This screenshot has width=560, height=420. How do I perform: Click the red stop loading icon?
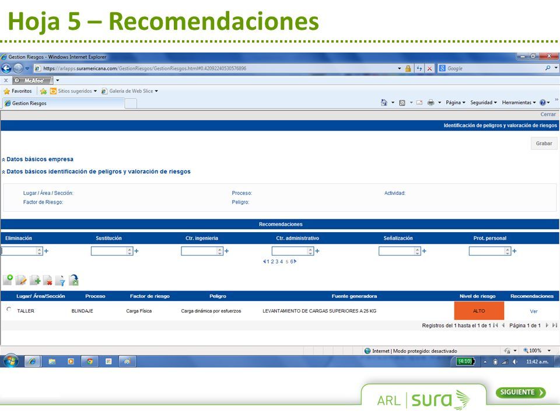tap(430, 69)
